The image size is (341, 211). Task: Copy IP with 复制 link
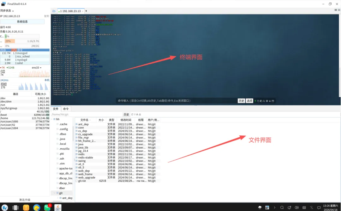point(46,16)
